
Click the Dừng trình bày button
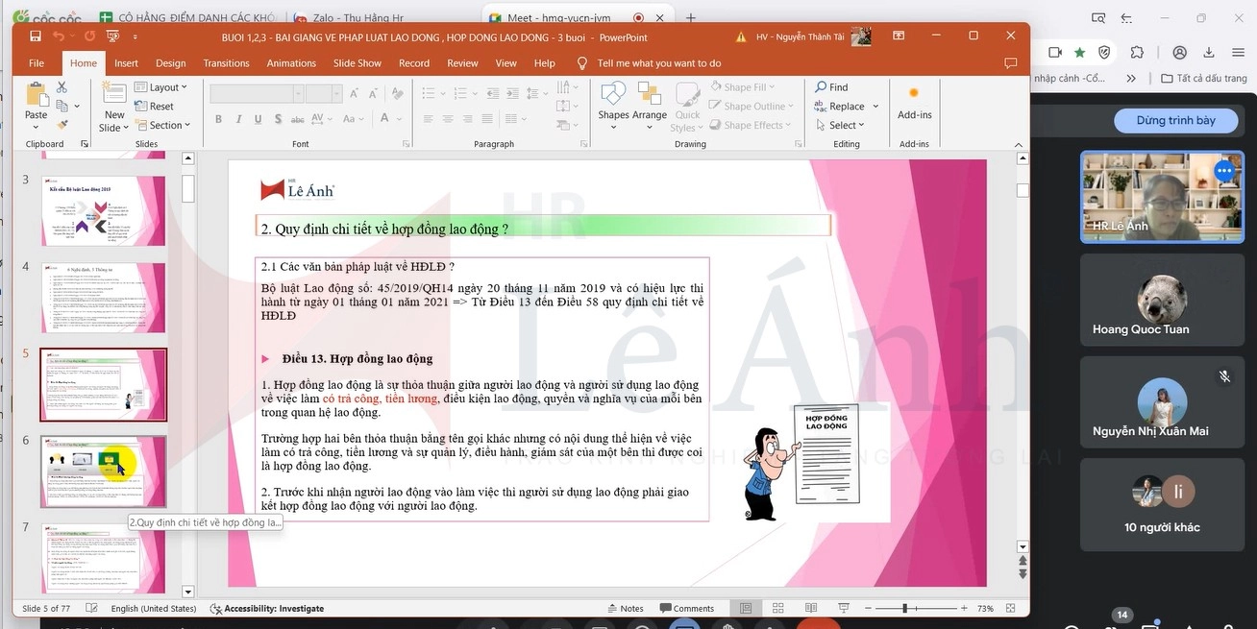1175,120
